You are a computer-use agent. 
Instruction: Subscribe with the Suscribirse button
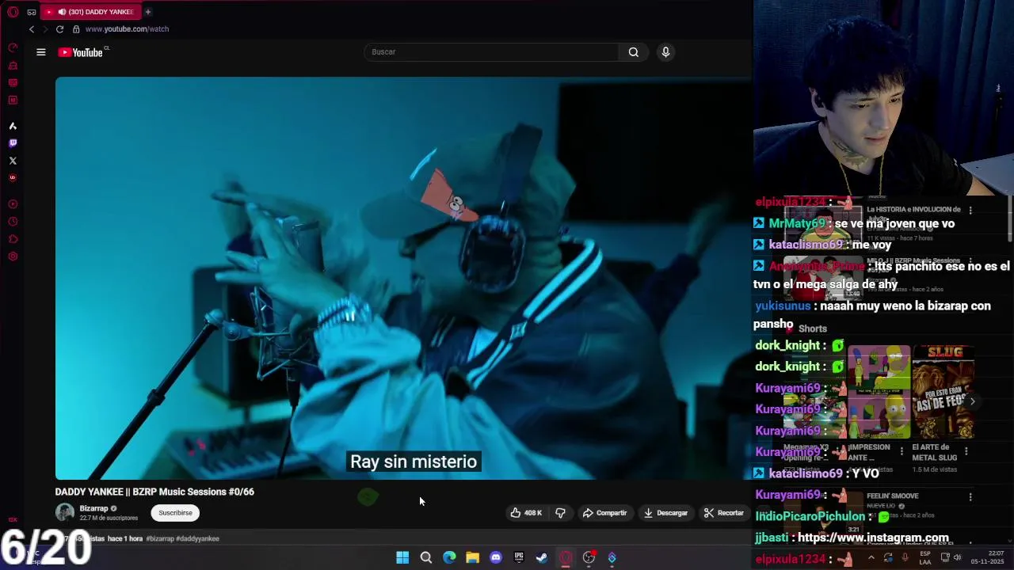coord(175,513)
